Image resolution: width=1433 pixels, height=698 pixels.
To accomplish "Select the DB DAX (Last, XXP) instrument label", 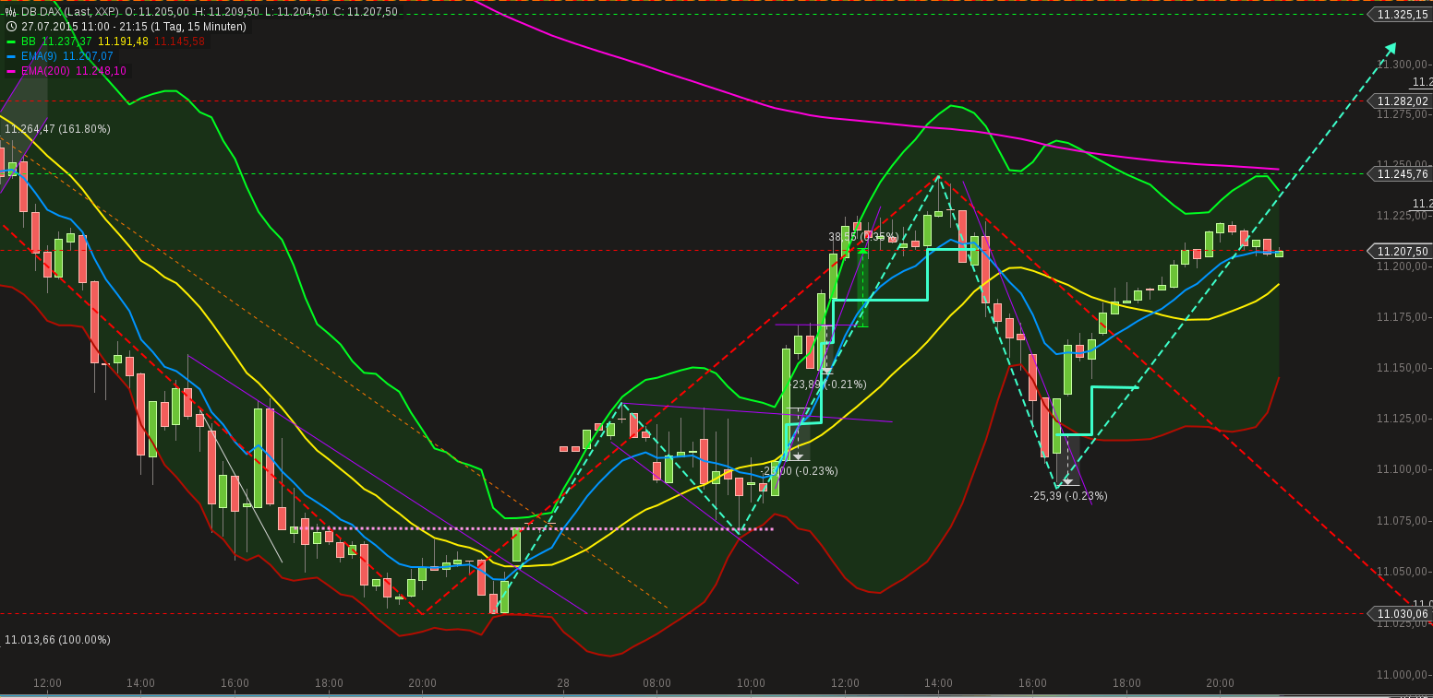I will point(70,12).
